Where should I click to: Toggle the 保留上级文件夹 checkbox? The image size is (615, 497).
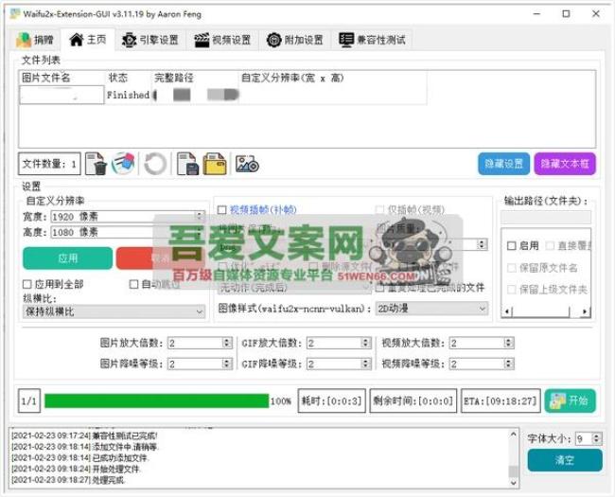(x=512, y=290)
